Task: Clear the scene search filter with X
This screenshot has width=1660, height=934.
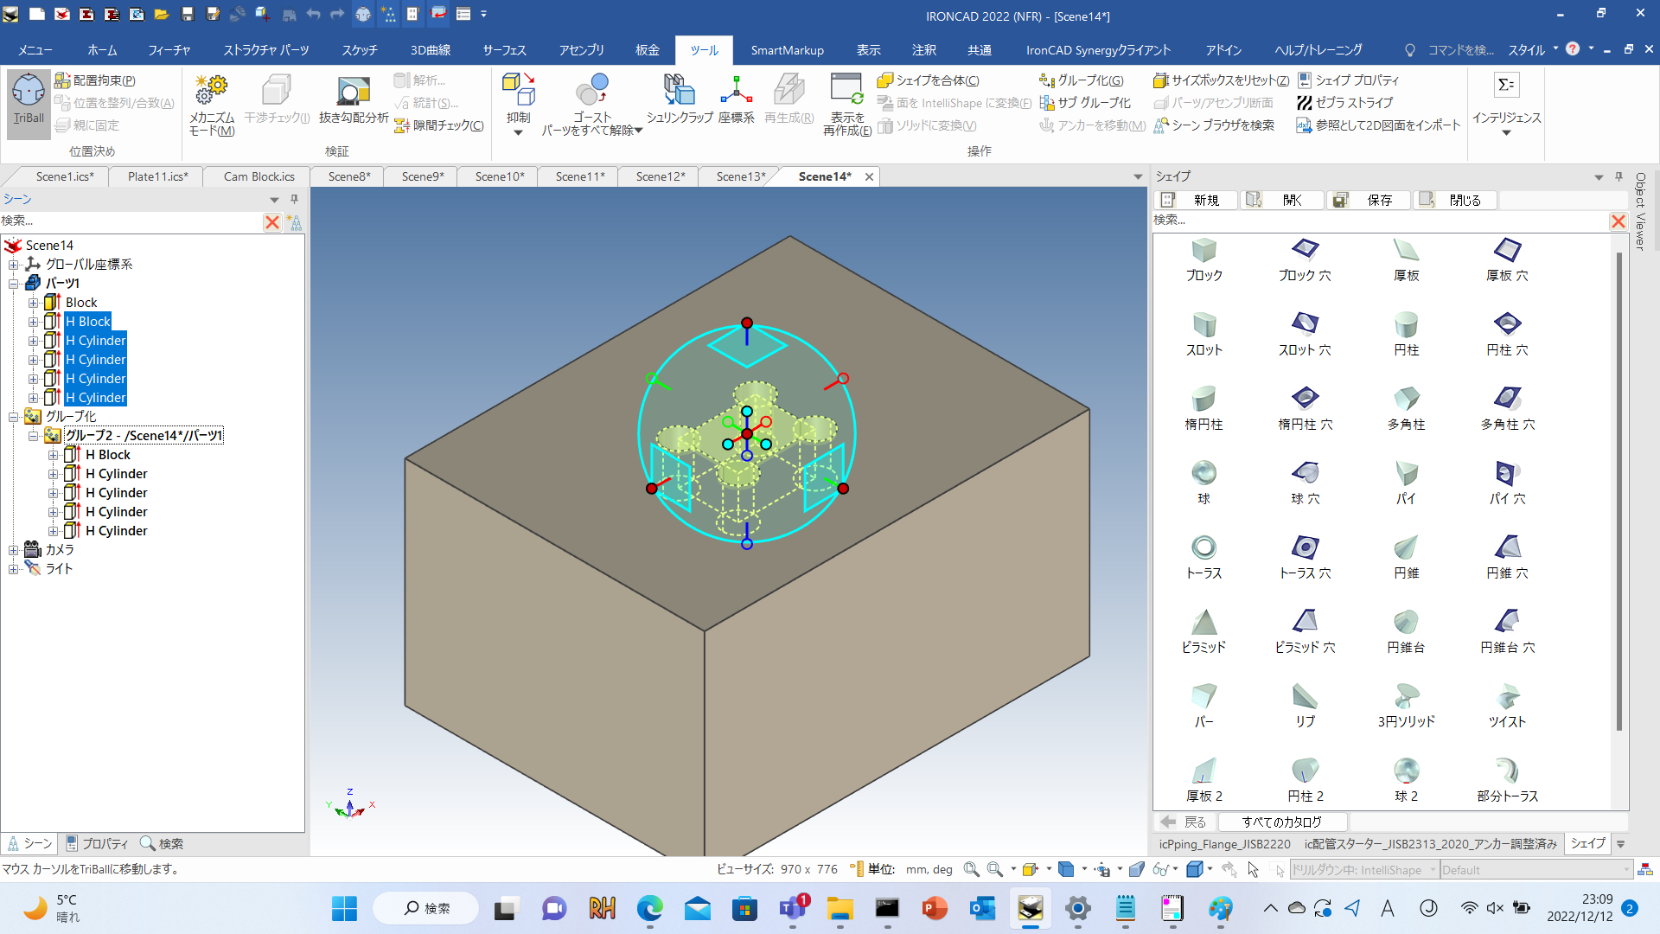Action: pos(272,222)
